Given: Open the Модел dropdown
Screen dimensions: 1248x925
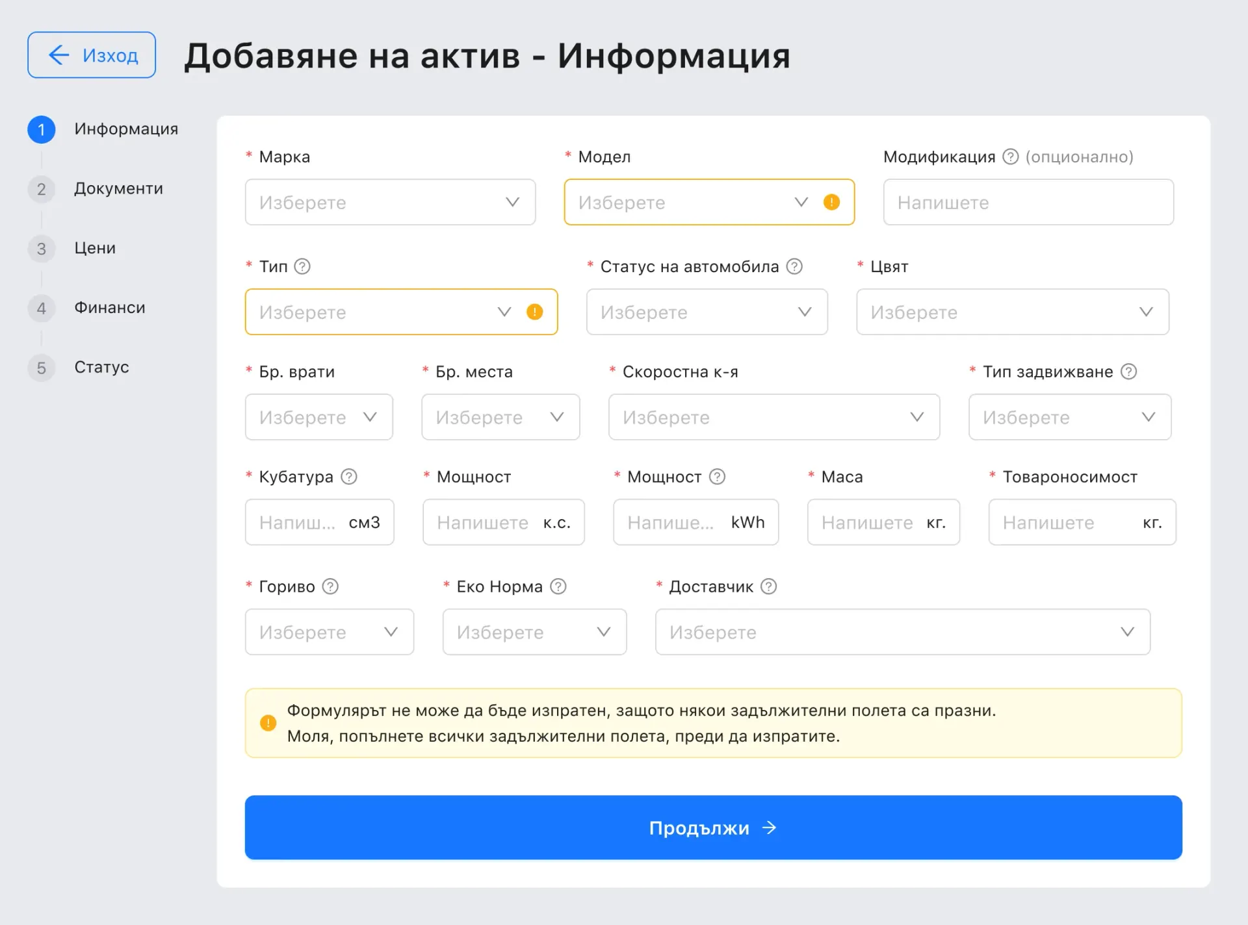Looking at the screenshot, I should (709, 202).
